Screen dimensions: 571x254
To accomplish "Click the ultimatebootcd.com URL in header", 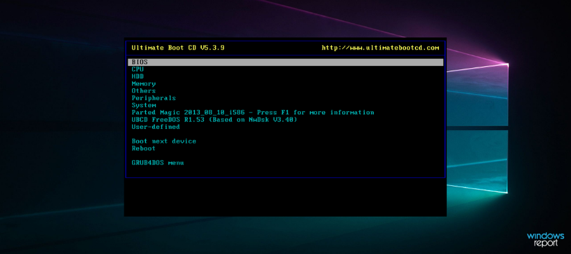I will click(x=380, y=48).
